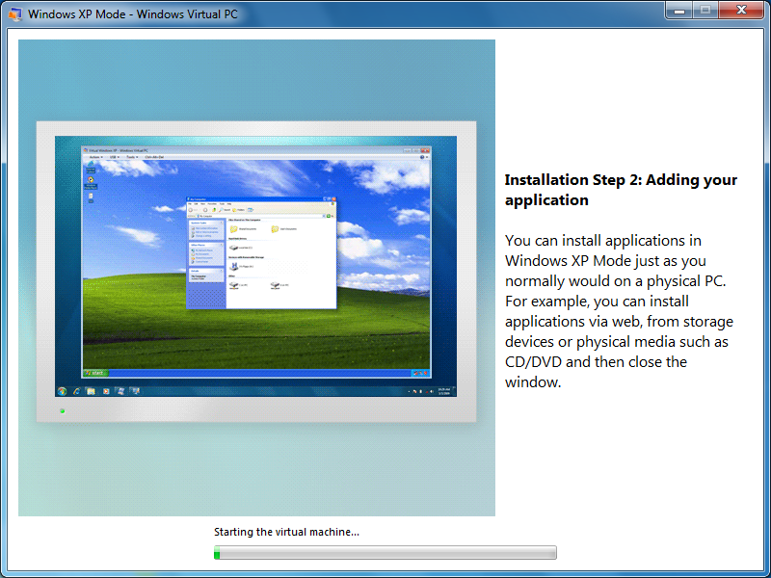
Task: Open the USB menu in pictured Virtual PC window
Action: pos(114,156)
